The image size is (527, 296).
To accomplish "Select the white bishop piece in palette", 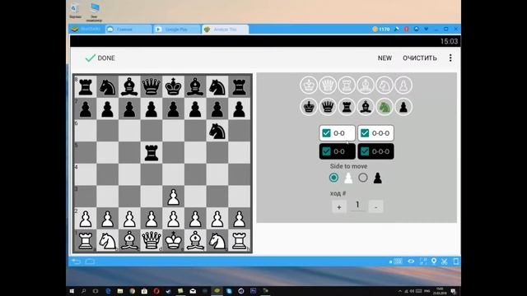I will click(366, 86).
